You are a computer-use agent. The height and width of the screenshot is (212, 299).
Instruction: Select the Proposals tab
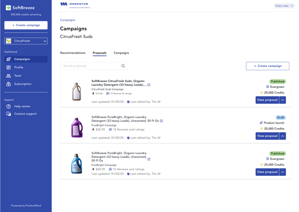click(x=100, y=53)
